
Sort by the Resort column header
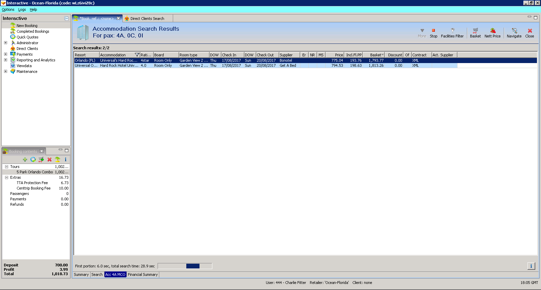(87, 55)
